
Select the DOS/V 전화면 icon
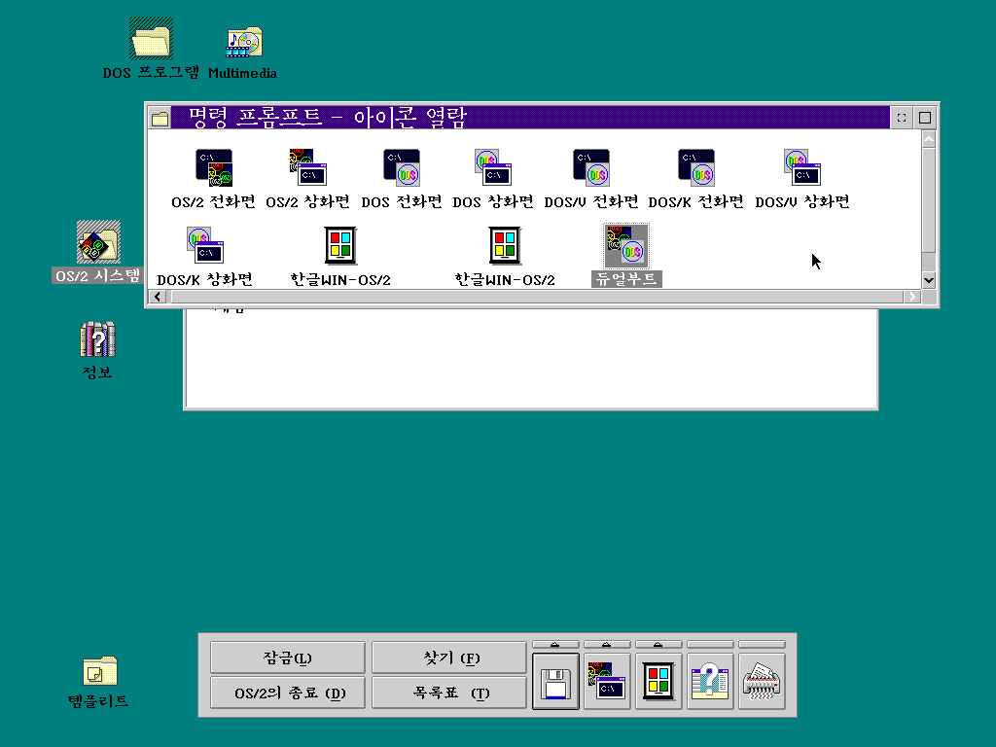click(x=591, y=168)
